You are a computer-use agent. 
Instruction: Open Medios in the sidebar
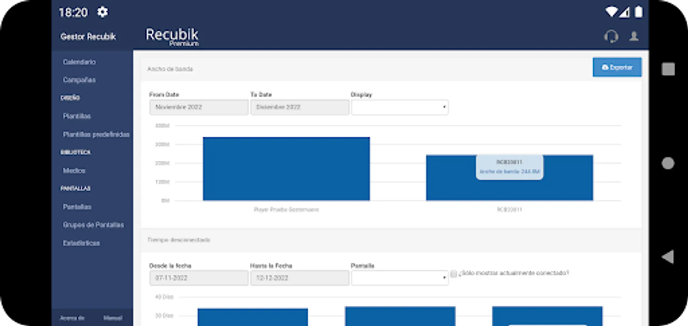tap(74, 170)
